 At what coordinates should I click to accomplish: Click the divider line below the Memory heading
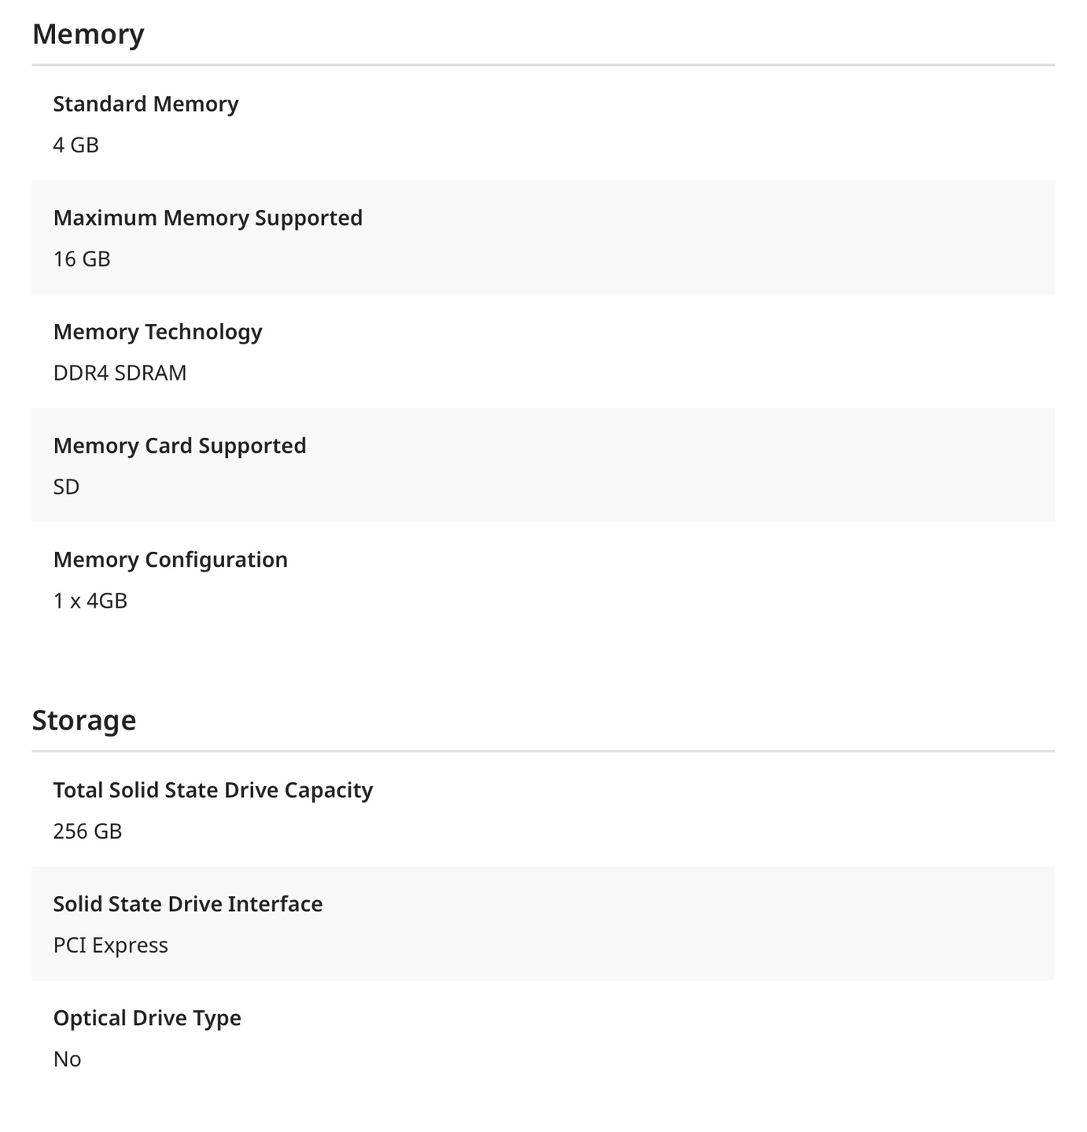tap(543, 64)
